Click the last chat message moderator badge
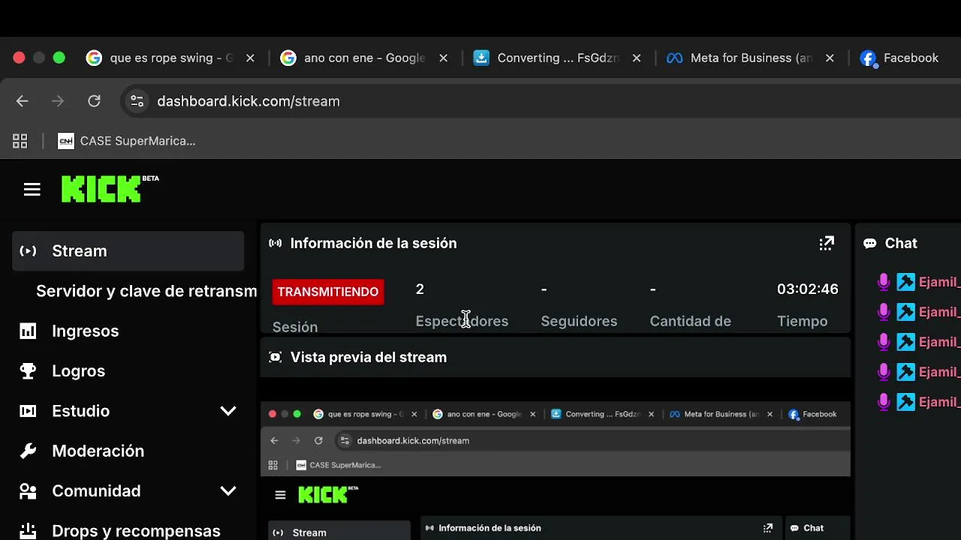This screenshot has width=961, height=540. pos(905,402)
